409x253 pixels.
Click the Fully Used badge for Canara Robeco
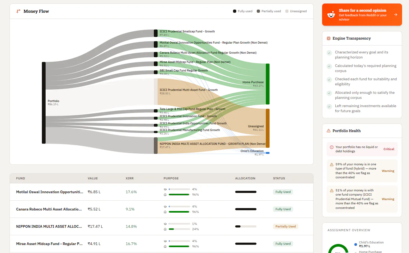pyautogui.click(x=283, y=209)
